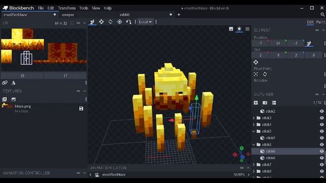Create a new texture in Textures panel
326x183 pixels.
pos(14,100)
